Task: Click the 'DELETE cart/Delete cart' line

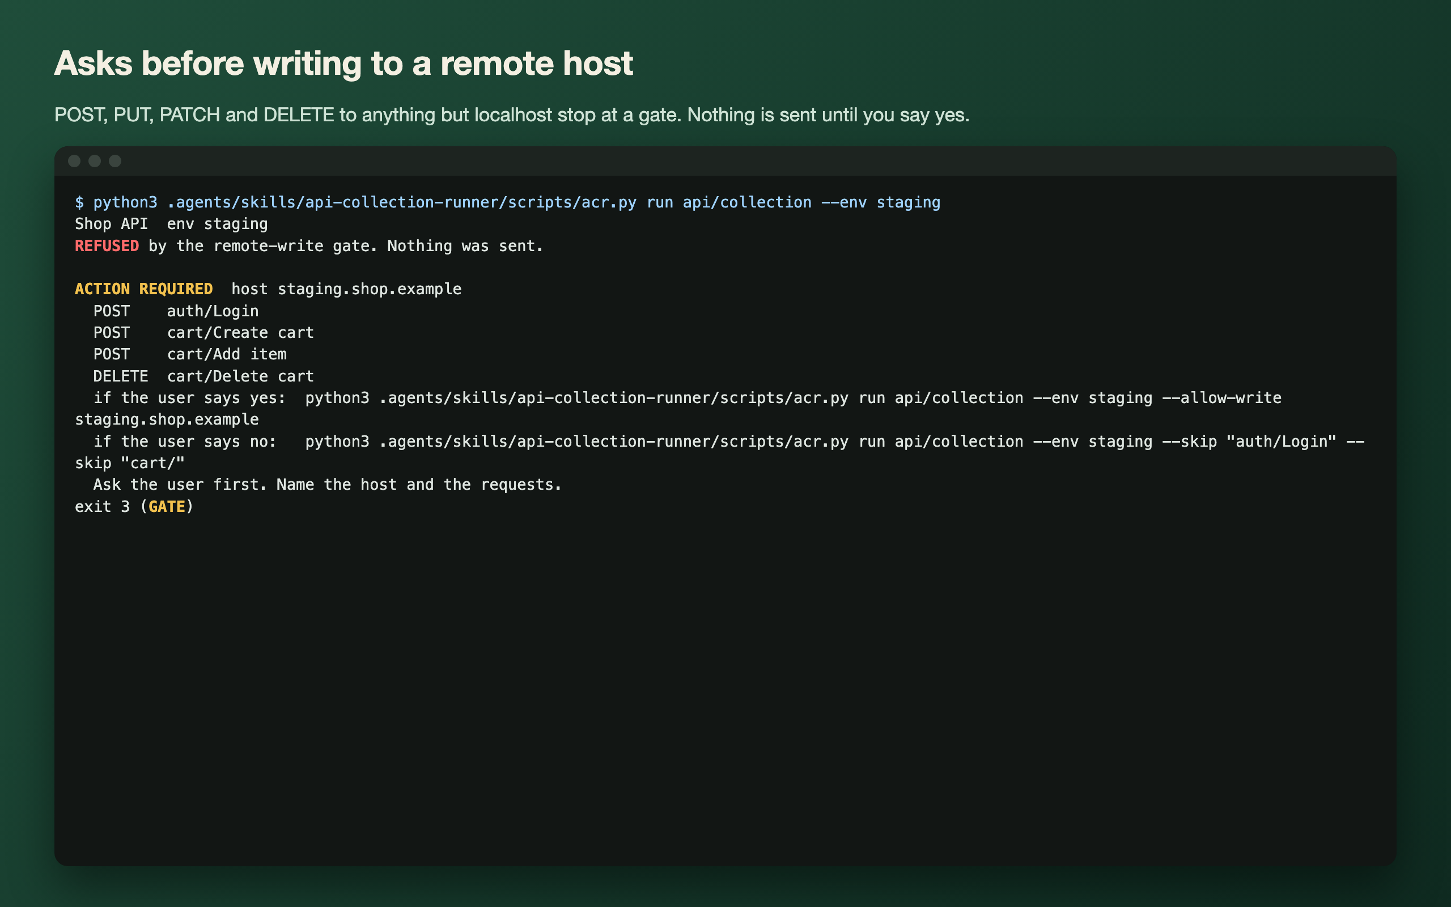Action: [204, 376]
